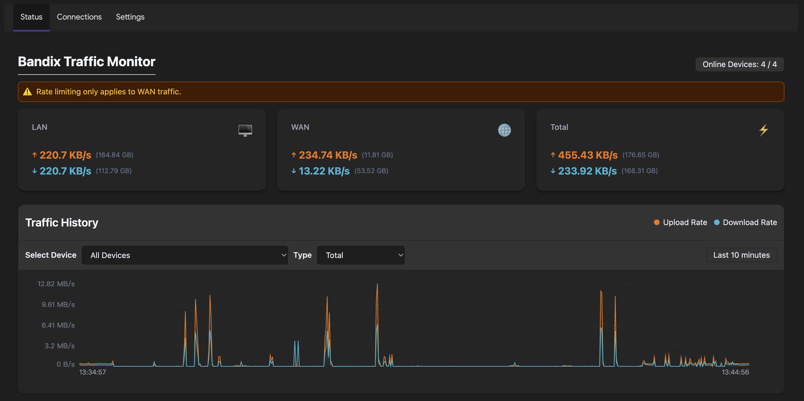The height and width of the screenshot is (401, 804).
Task: Click the orange Upload Rate legend dot
Action: 657,222
